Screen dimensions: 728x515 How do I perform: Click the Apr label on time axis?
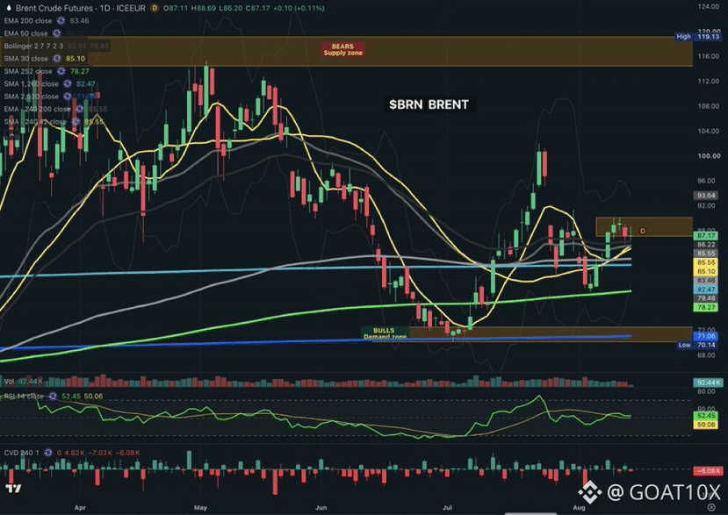[80, 508]
